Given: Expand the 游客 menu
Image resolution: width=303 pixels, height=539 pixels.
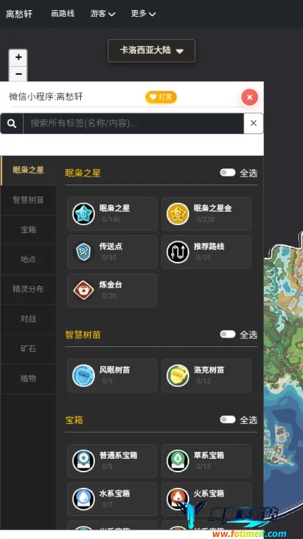Looking at the screenshot, I should point(103,13).
